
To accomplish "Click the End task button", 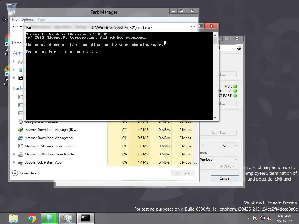I will [x=183, y=173].
